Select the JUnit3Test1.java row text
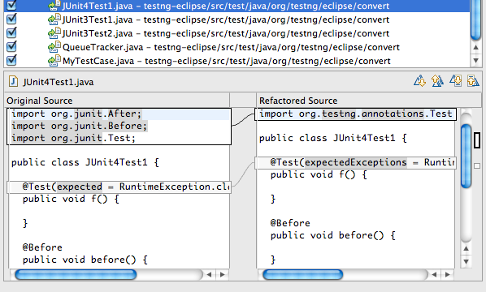This screenshot has width=486, height=292. pyautogui.click(x=226, y=19)
